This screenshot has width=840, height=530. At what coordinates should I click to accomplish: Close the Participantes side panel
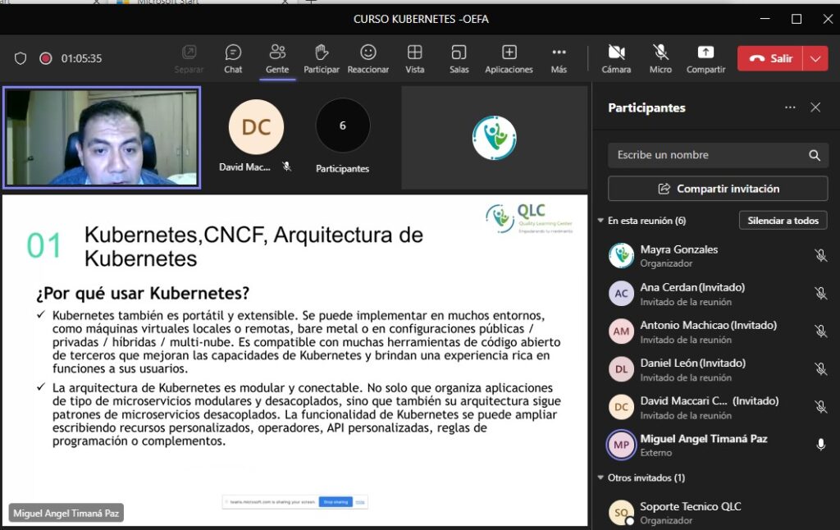[x=815, y=107]
